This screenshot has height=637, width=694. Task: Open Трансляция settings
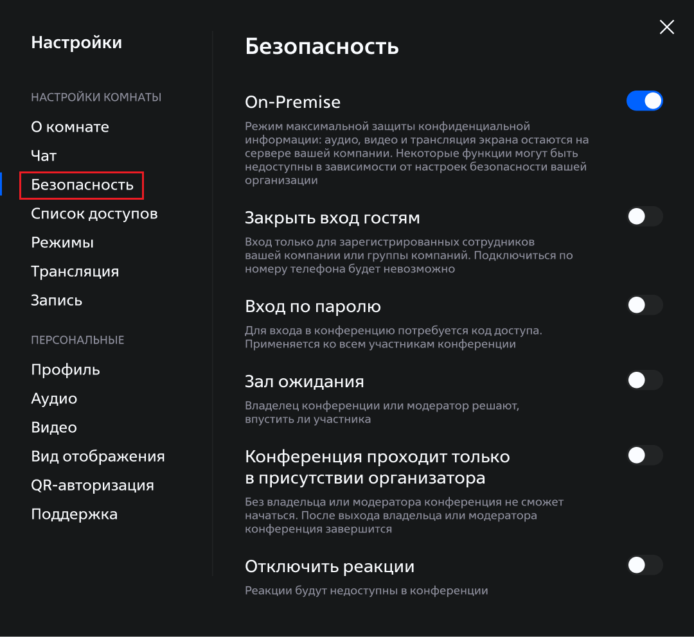[75, 272]
